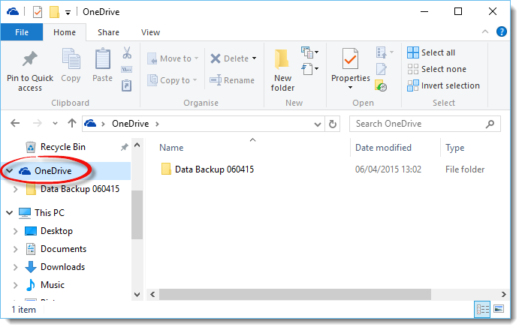This screenshot has width=522, height=330.
Task: Click the New folder icon
Action: pyautogui.click(x=282, y=58)
